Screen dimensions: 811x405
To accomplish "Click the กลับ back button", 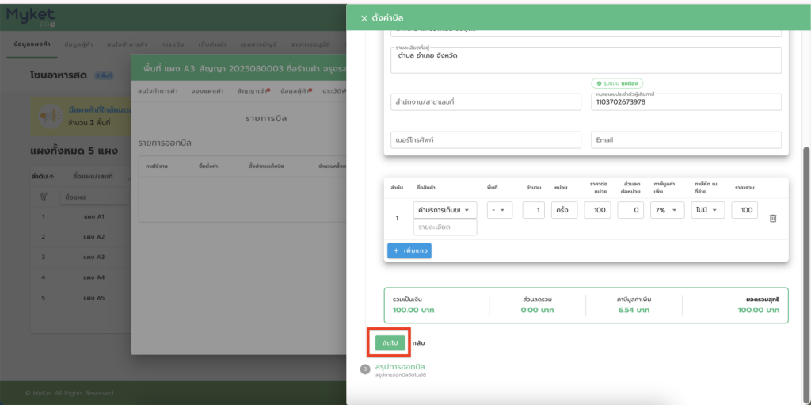I will tap(418, 343).
